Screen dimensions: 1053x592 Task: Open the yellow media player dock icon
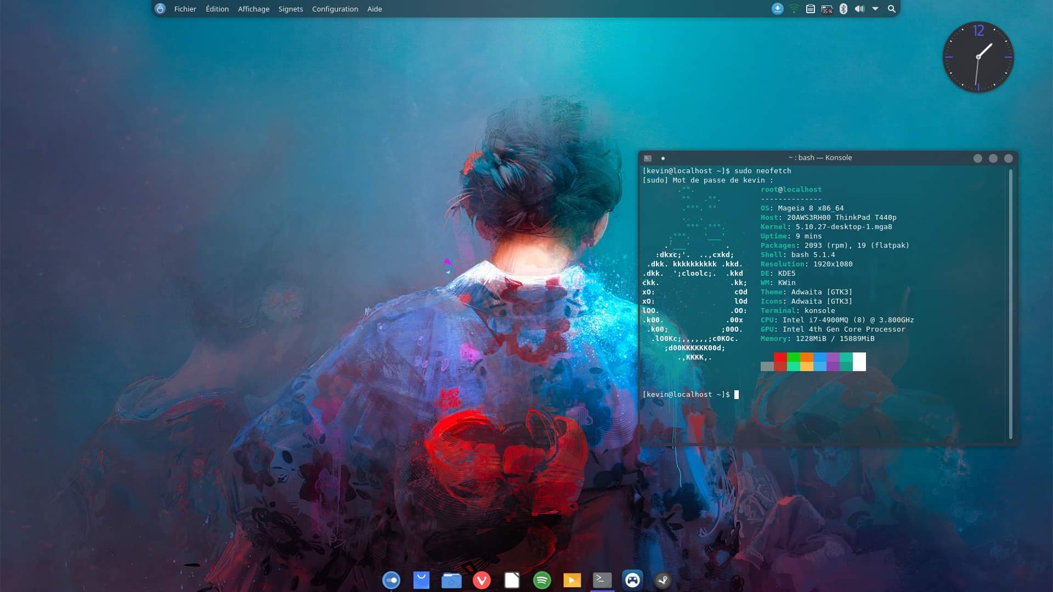pos(572,580)
